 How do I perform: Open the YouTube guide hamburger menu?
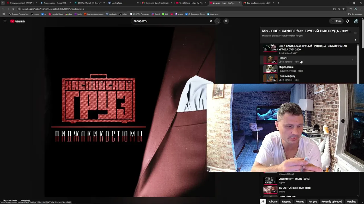5,21
